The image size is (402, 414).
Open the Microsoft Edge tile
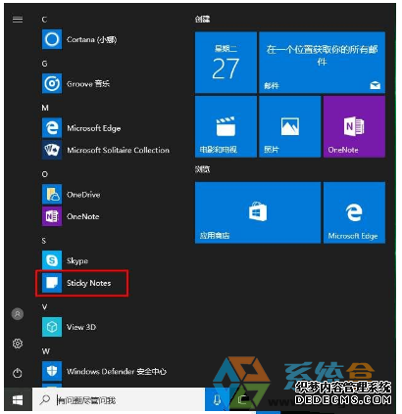tap(354, 212)
